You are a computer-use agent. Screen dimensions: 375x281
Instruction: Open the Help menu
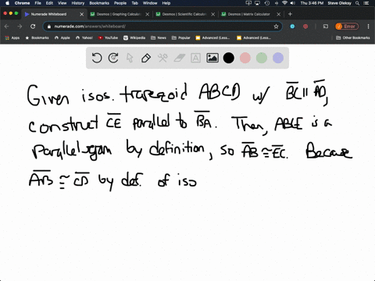[x=166, y=3]
